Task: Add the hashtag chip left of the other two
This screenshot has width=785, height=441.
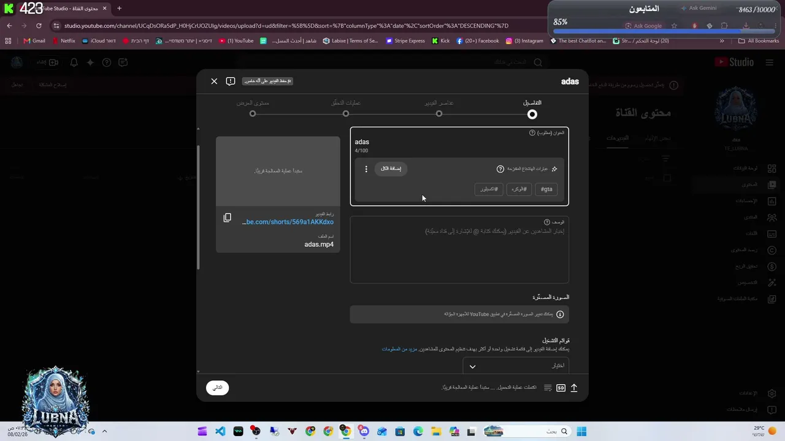Action: [489, 189]
